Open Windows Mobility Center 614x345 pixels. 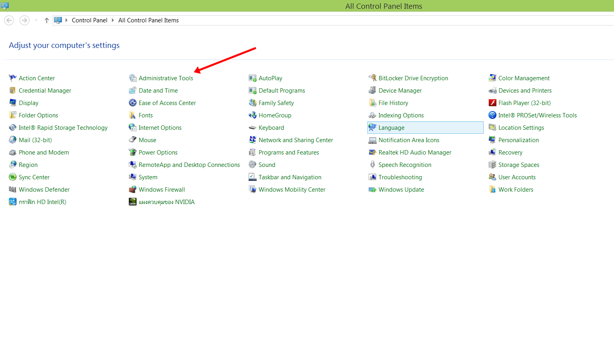click(x=292, y=189)
